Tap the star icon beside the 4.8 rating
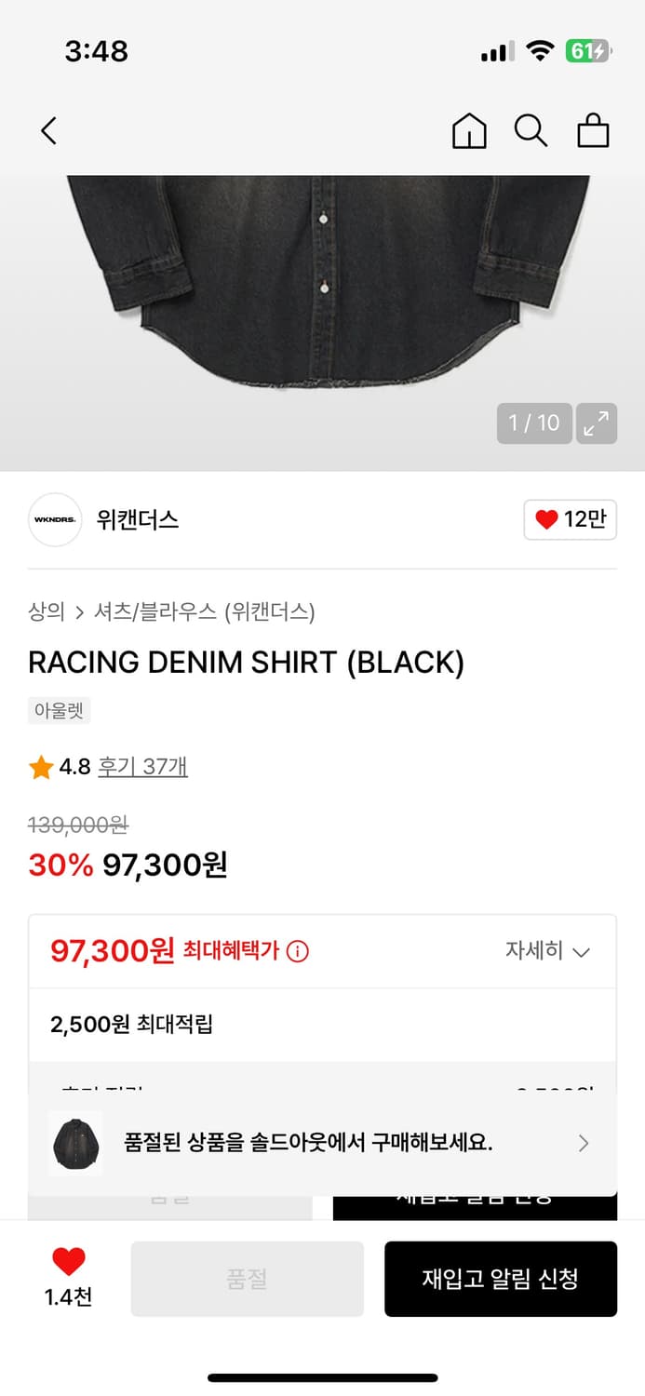Viewport: 645px width, 1396px height. pos(40,766)
